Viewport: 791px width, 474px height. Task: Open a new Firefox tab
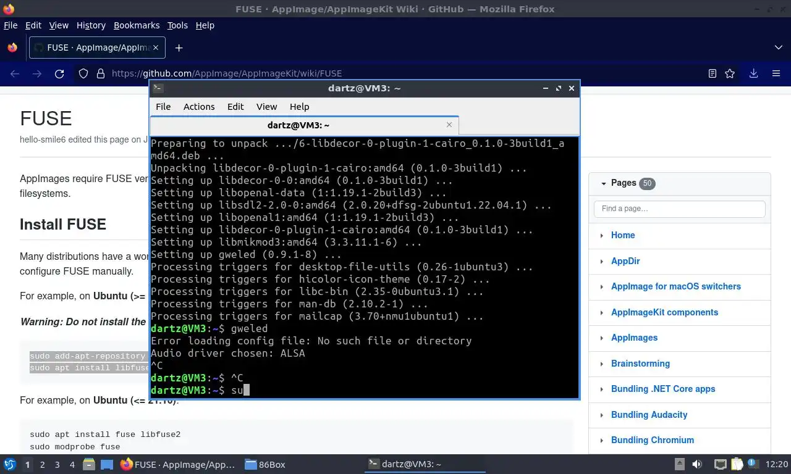tap(179, 48)
